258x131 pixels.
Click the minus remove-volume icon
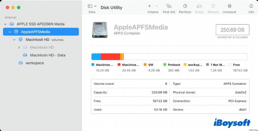pos(156,6)
